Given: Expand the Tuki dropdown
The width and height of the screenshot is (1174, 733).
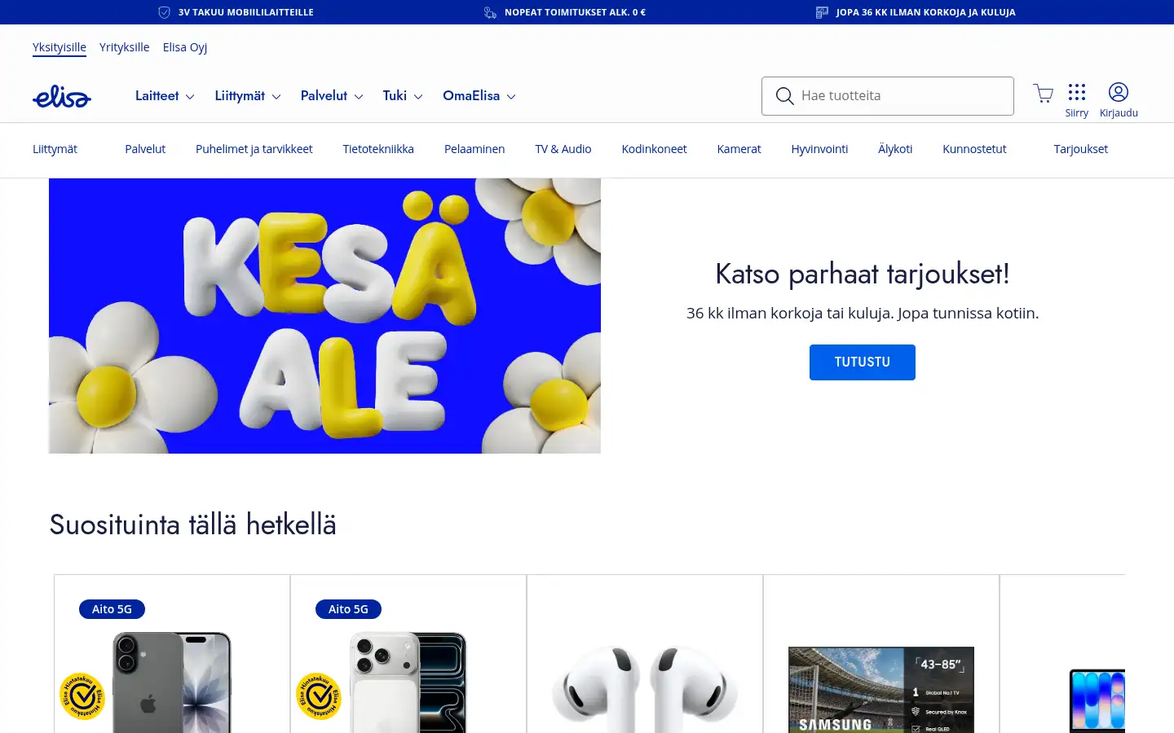Looking at the screenshot, I should 403,96.
